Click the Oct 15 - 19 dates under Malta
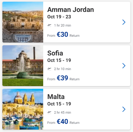This screenshot has height=132, width=133. 59,104
